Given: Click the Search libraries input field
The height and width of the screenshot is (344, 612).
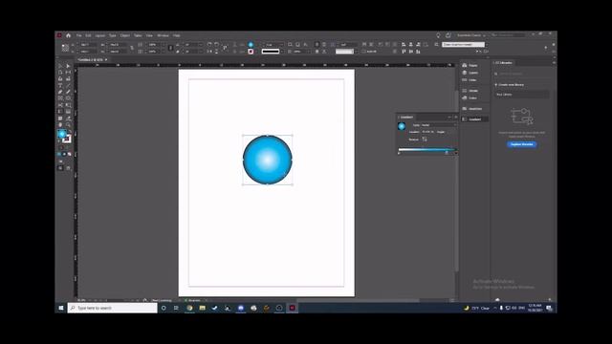Looking at the screenshot, I should tap(523, 74).
